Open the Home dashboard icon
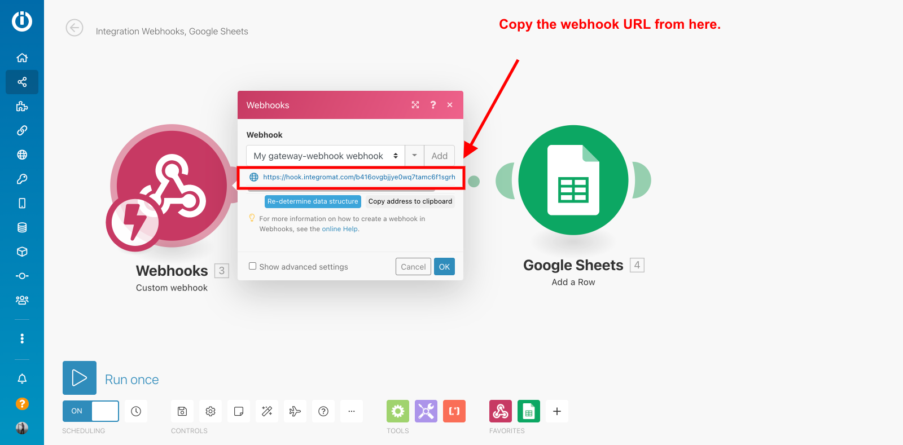The width and height of the screenshot is (903, 445). click(22, 58)
